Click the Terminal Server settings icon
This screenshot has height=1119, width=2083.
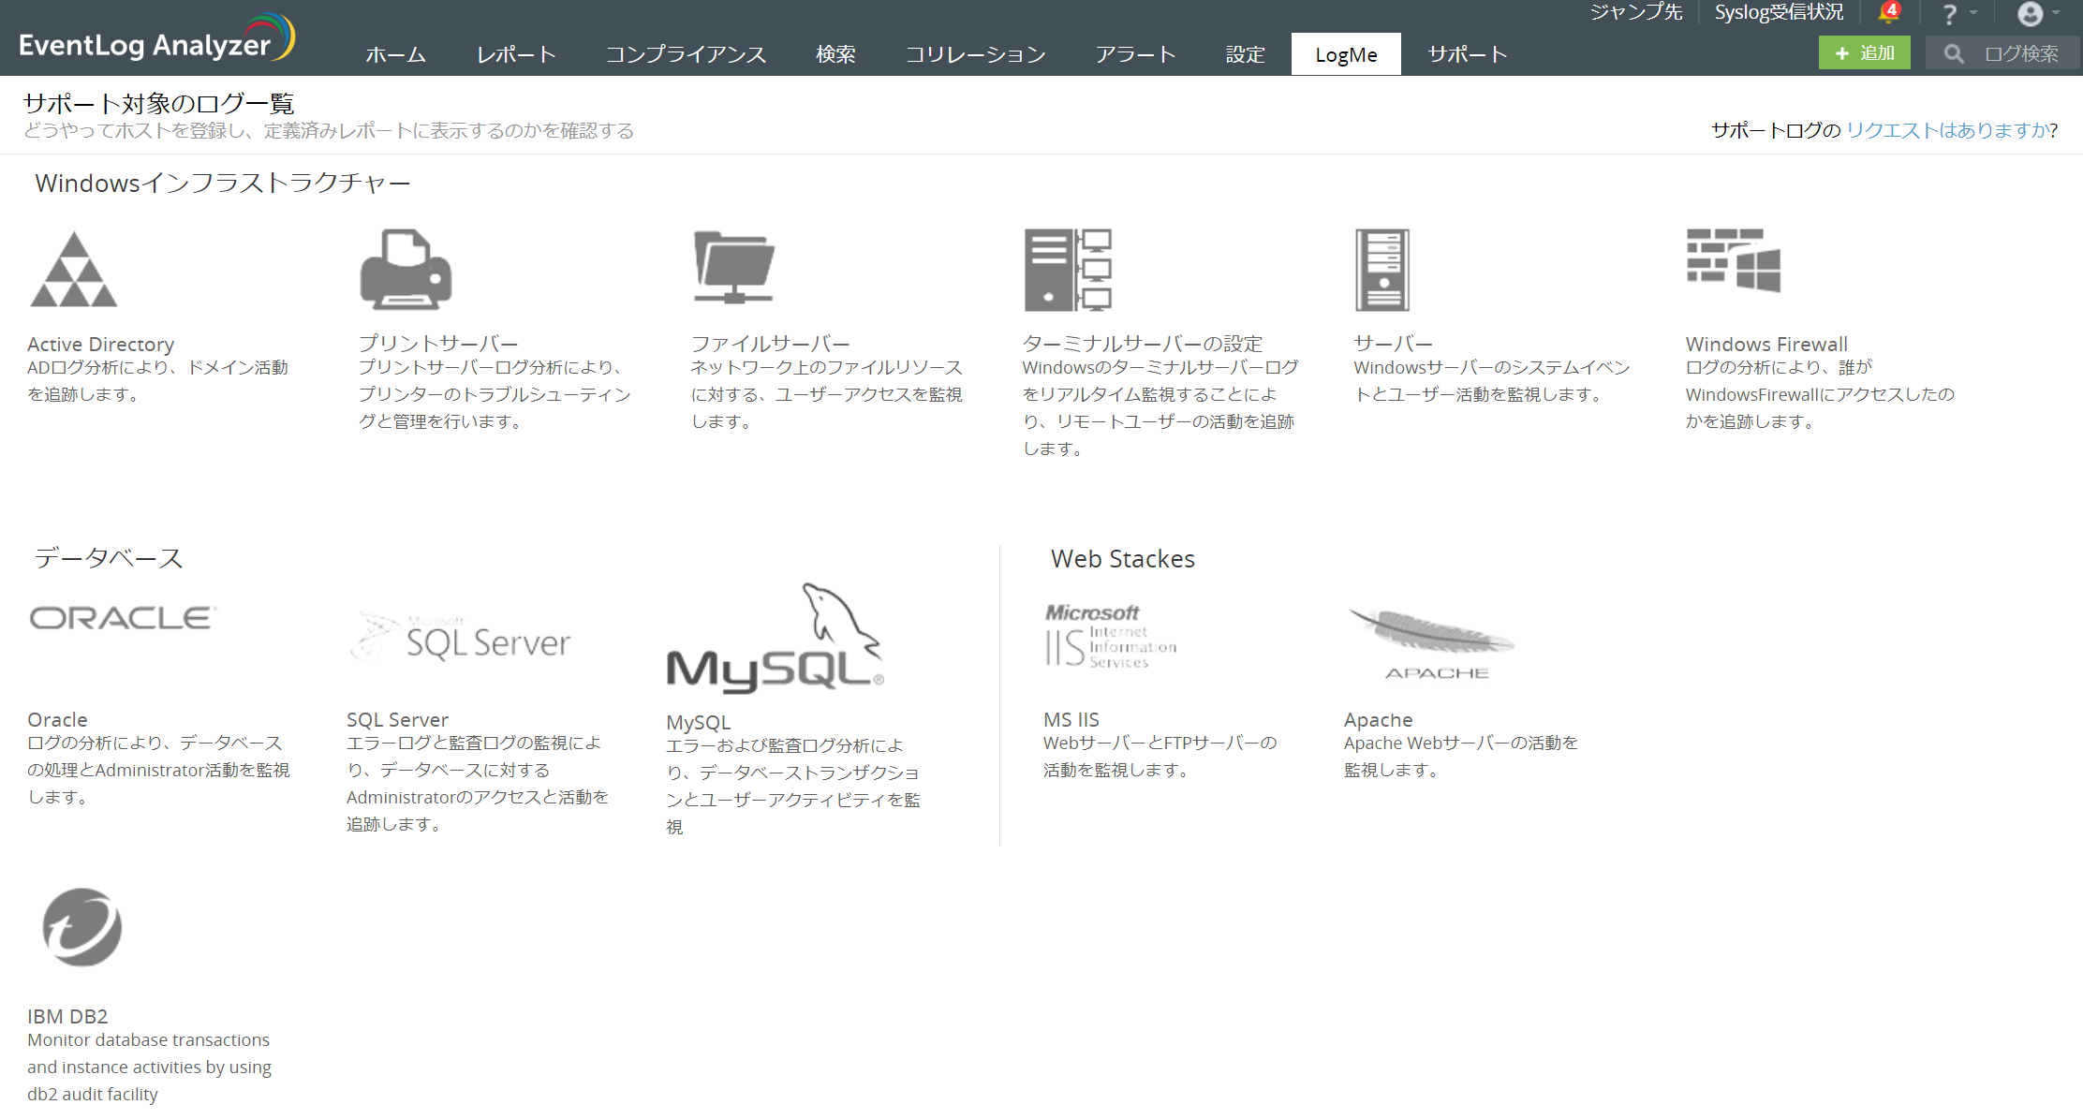(1068, 270)
